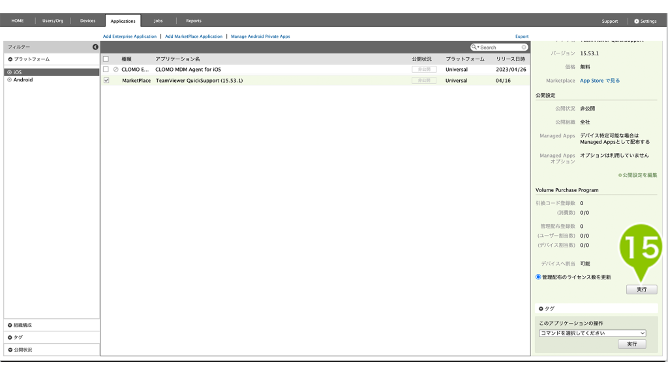Viewport: 668px width, 375px height.
Task: Click the 全社 organization value
Action: coord(585,122)
